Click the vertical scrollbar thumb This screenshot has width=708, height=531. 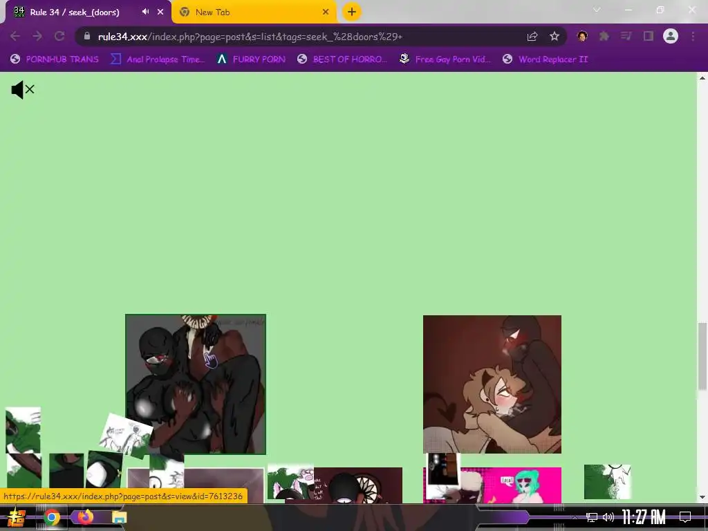[702, 356]
